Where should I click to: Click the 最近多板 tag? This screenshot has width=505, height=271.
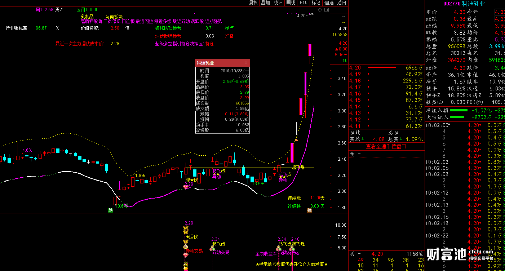tap(163, 21)
